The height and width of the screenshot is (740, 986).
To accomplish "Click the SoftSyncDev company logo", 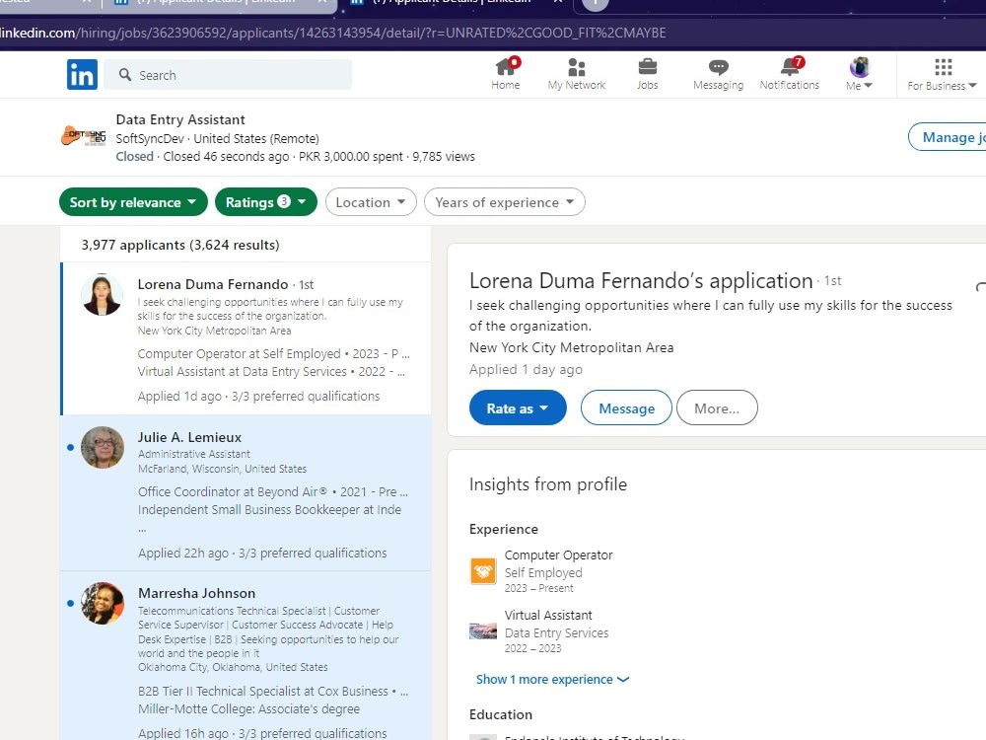I will [x=83, y=135].
